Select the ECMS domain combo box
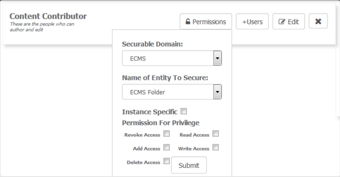The width and height of the screenshot is (340, 177). pyautogui.click(x=168, y=58)
